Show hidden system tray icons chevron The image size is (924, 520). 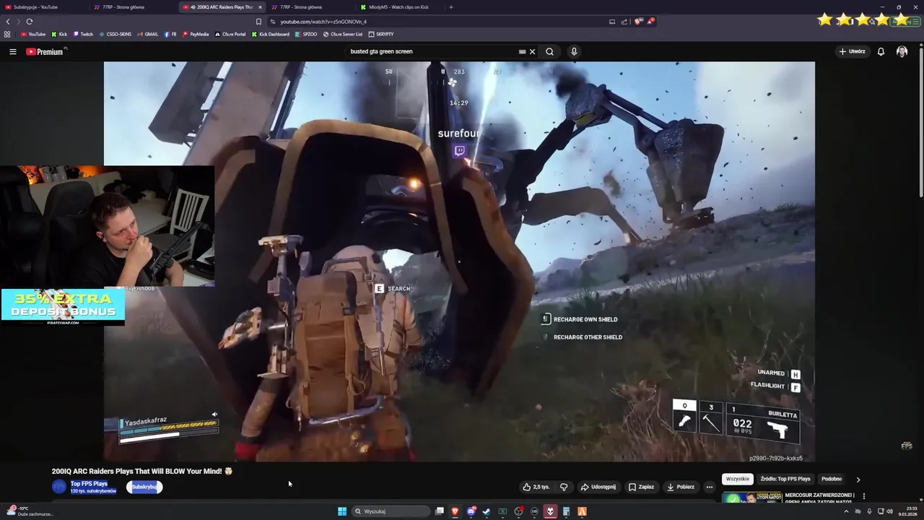[846, 511]
